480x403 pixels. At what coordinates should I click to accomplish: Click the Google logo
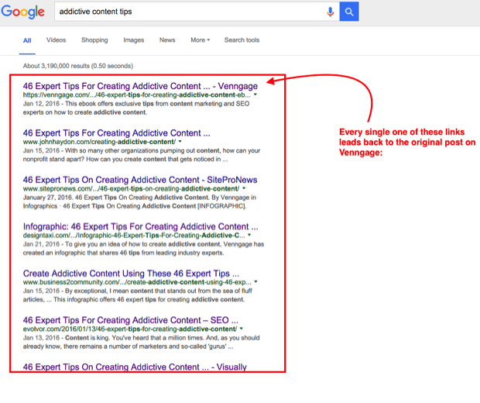pos(26,12)
